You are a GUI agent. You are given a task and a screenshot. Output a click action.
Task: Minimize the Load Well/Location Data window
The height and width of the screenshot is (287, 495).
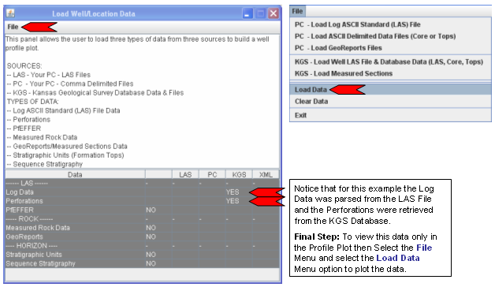point(247,13)
